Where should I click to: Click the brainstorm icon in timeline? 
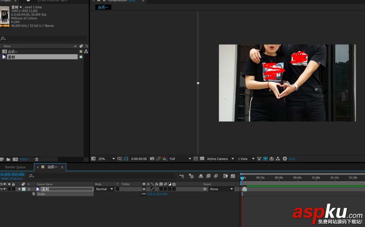(225, 176)
